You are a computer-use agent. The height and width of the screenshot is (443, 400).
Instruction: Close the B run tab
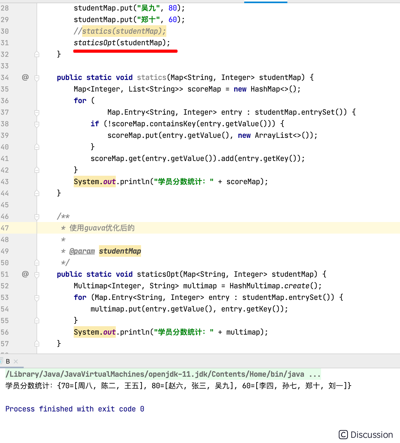(16, 361)
